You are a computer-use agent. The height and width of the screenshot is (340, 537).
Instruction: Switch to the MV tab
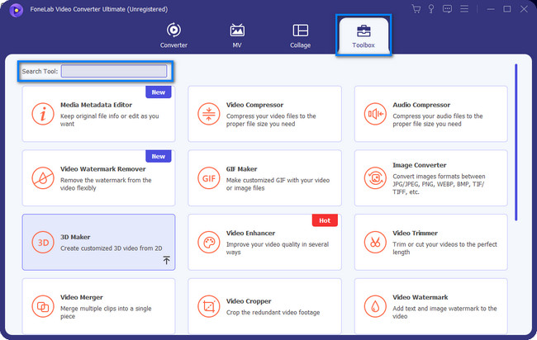point(237,35)
